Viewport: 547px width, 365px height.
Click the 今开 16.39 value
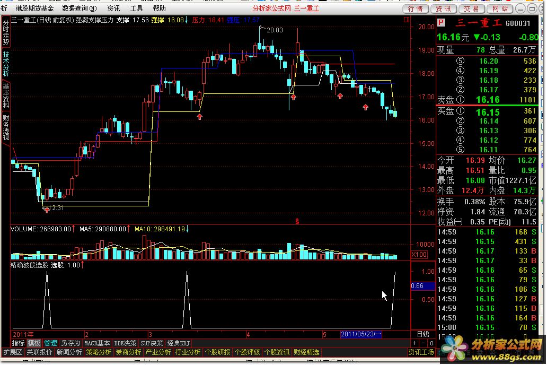(475, 160)
